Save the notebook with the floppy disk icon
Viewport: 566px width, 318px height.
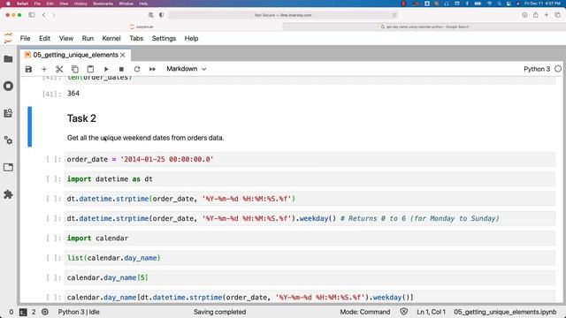(x=28, y=69)
